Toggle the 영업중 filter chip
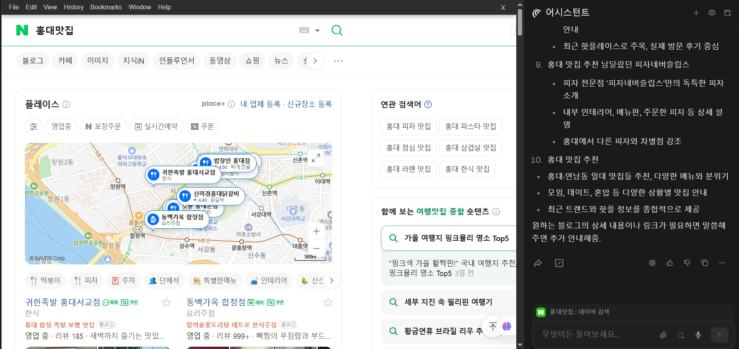739x349 pixels. click(61, 127)
